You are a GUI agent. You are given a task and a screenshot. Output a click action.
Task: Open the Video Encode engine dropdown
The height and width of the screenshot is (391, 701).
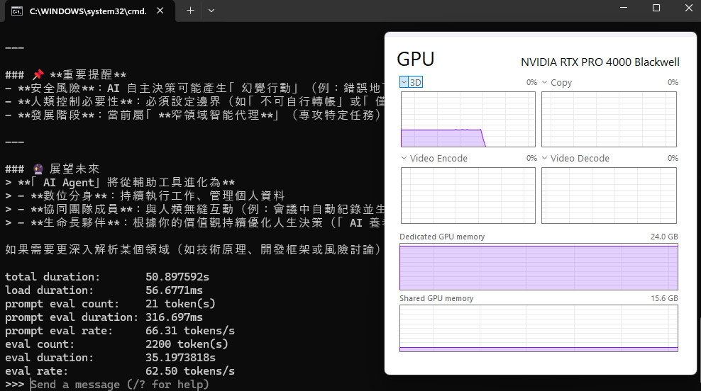point(404,158)
